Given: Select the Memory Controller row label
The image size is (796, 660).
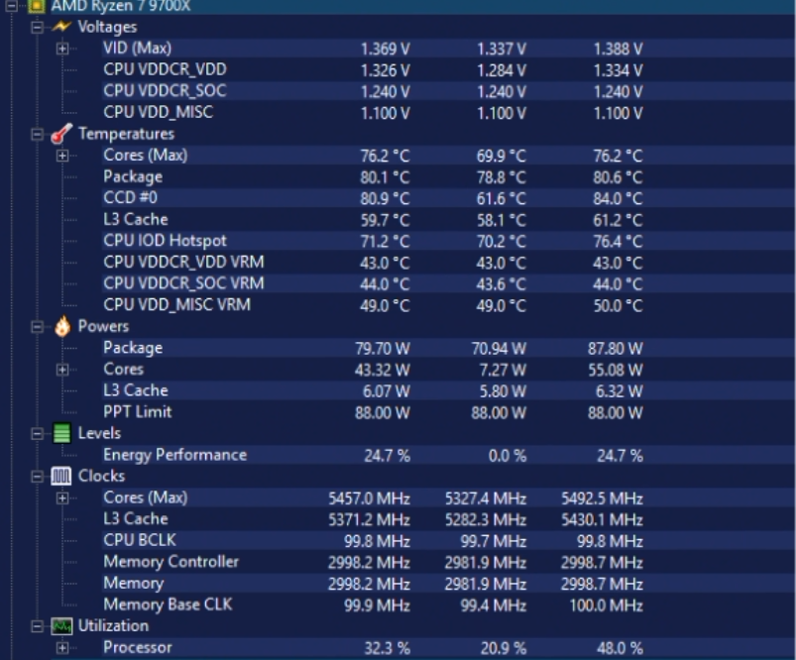Looking at the screenshot, I should tap(171, 562).
